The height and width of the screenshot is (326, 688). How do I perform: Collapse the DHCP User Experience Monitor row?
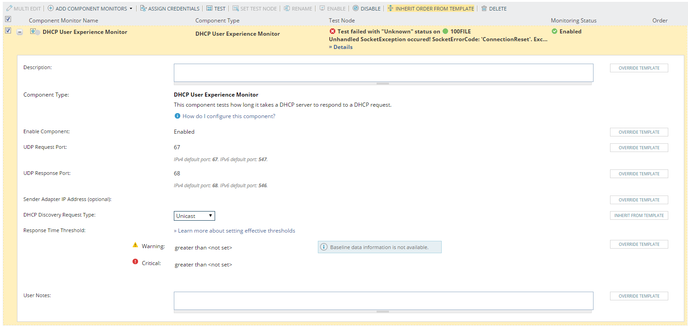(x=20, y=32)
